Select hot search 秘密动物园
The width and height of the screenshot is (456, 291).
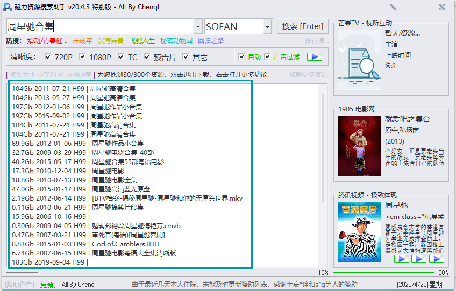tap(176, 41)
